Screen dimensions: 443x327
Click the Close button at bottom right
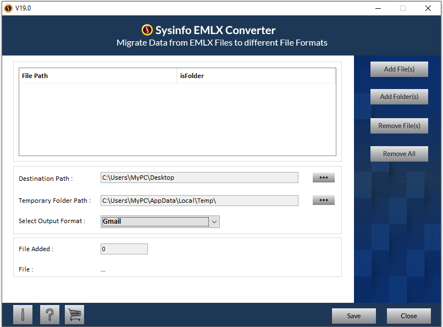(408, 316)
